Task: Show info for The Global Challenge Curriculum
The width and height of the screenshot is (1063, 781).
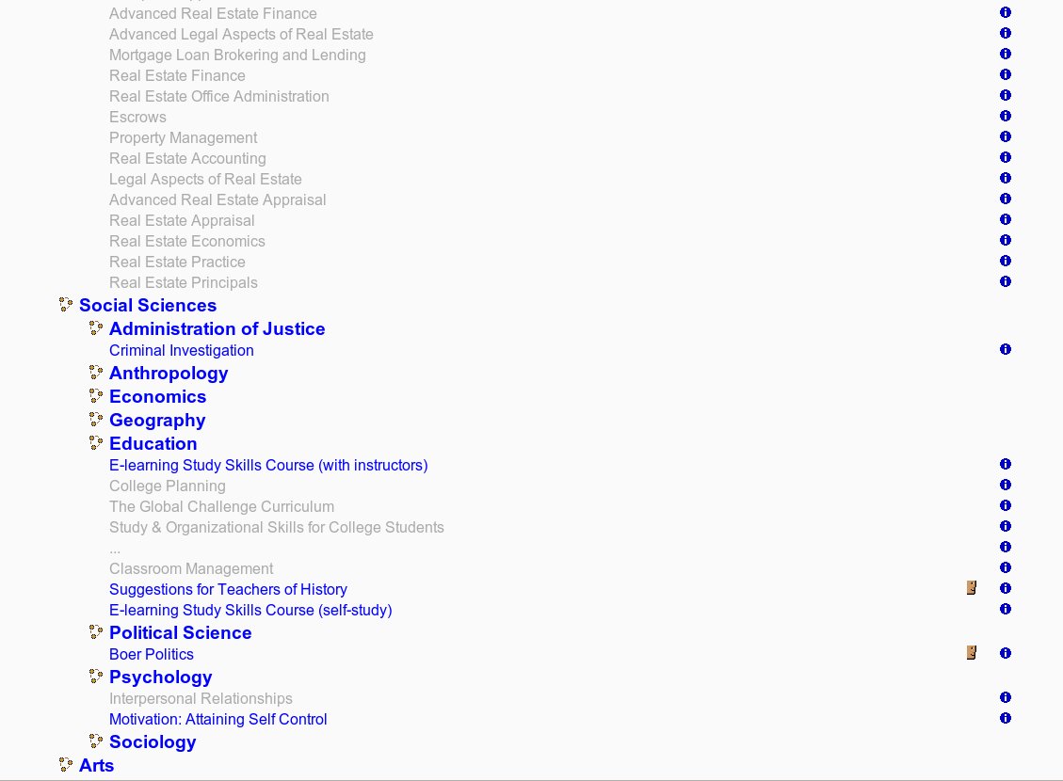Action: [1006, 505]
